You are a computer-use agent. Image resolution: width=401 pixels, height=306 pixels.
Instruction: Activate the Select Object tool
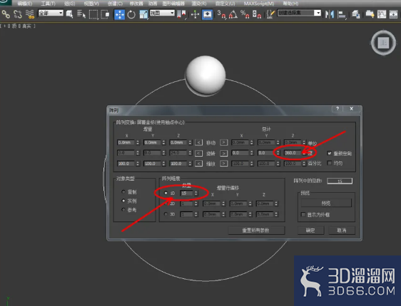[69, 14]
